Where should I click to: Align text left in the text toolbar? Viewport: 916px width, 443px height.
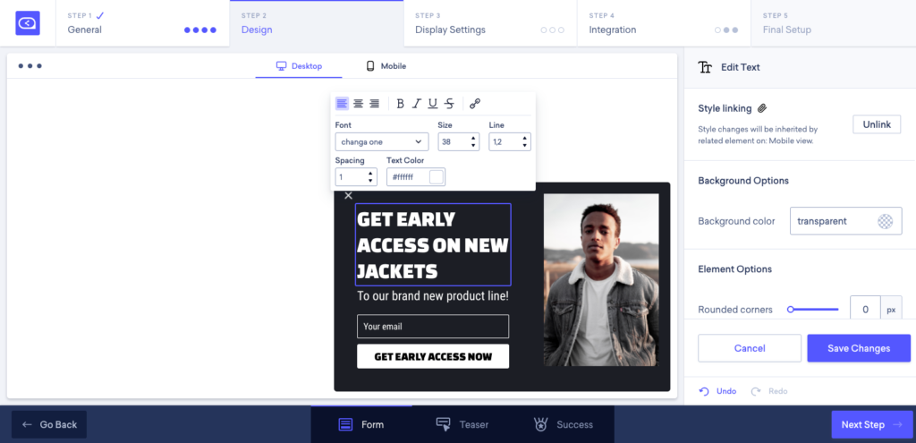342,104
